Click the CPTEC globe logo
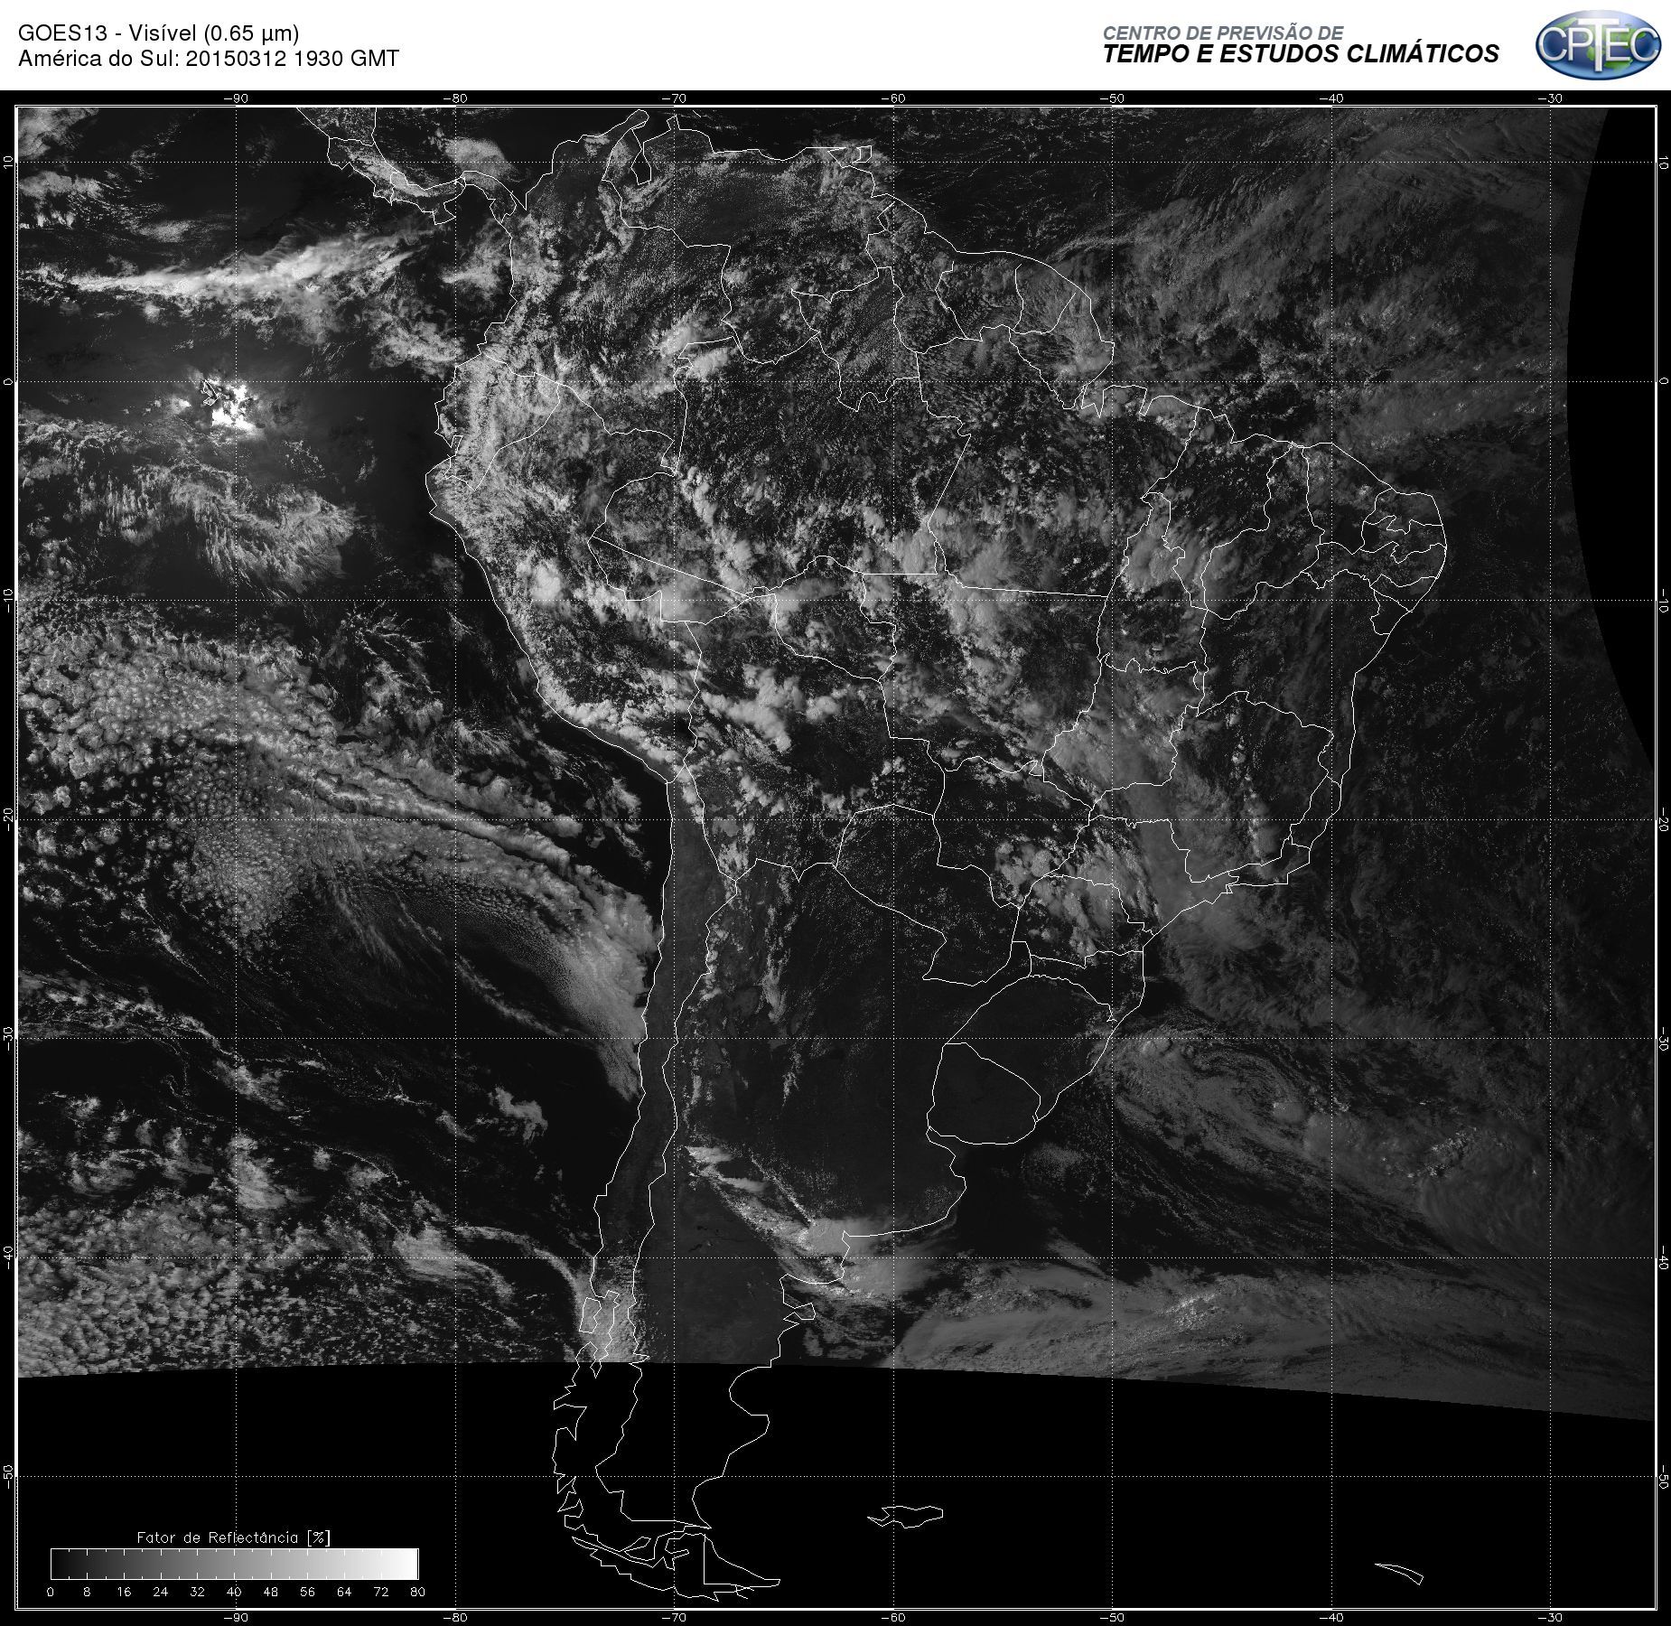 [x=1598, y=44]
